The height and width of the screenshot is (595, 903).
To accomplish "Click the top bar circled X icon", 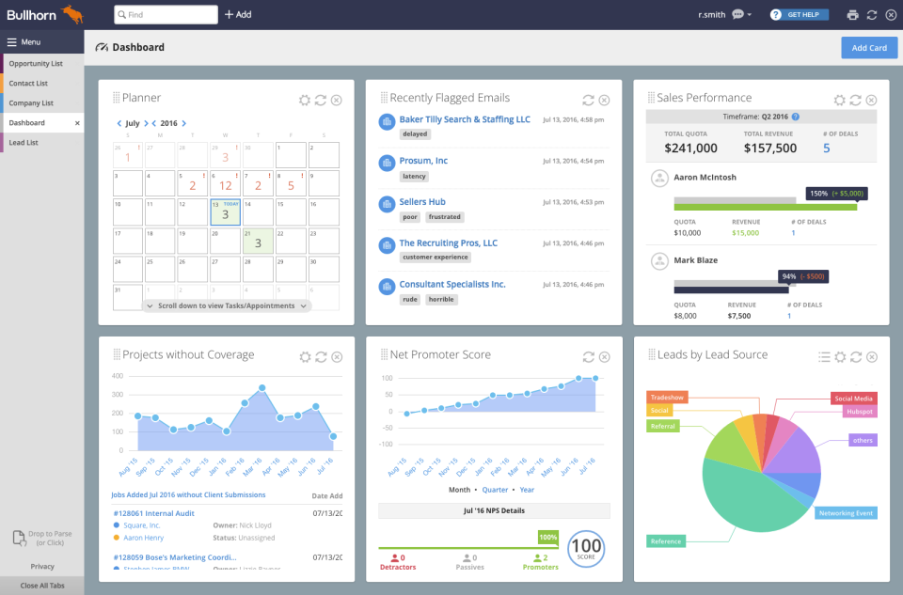I will (891, 15).
